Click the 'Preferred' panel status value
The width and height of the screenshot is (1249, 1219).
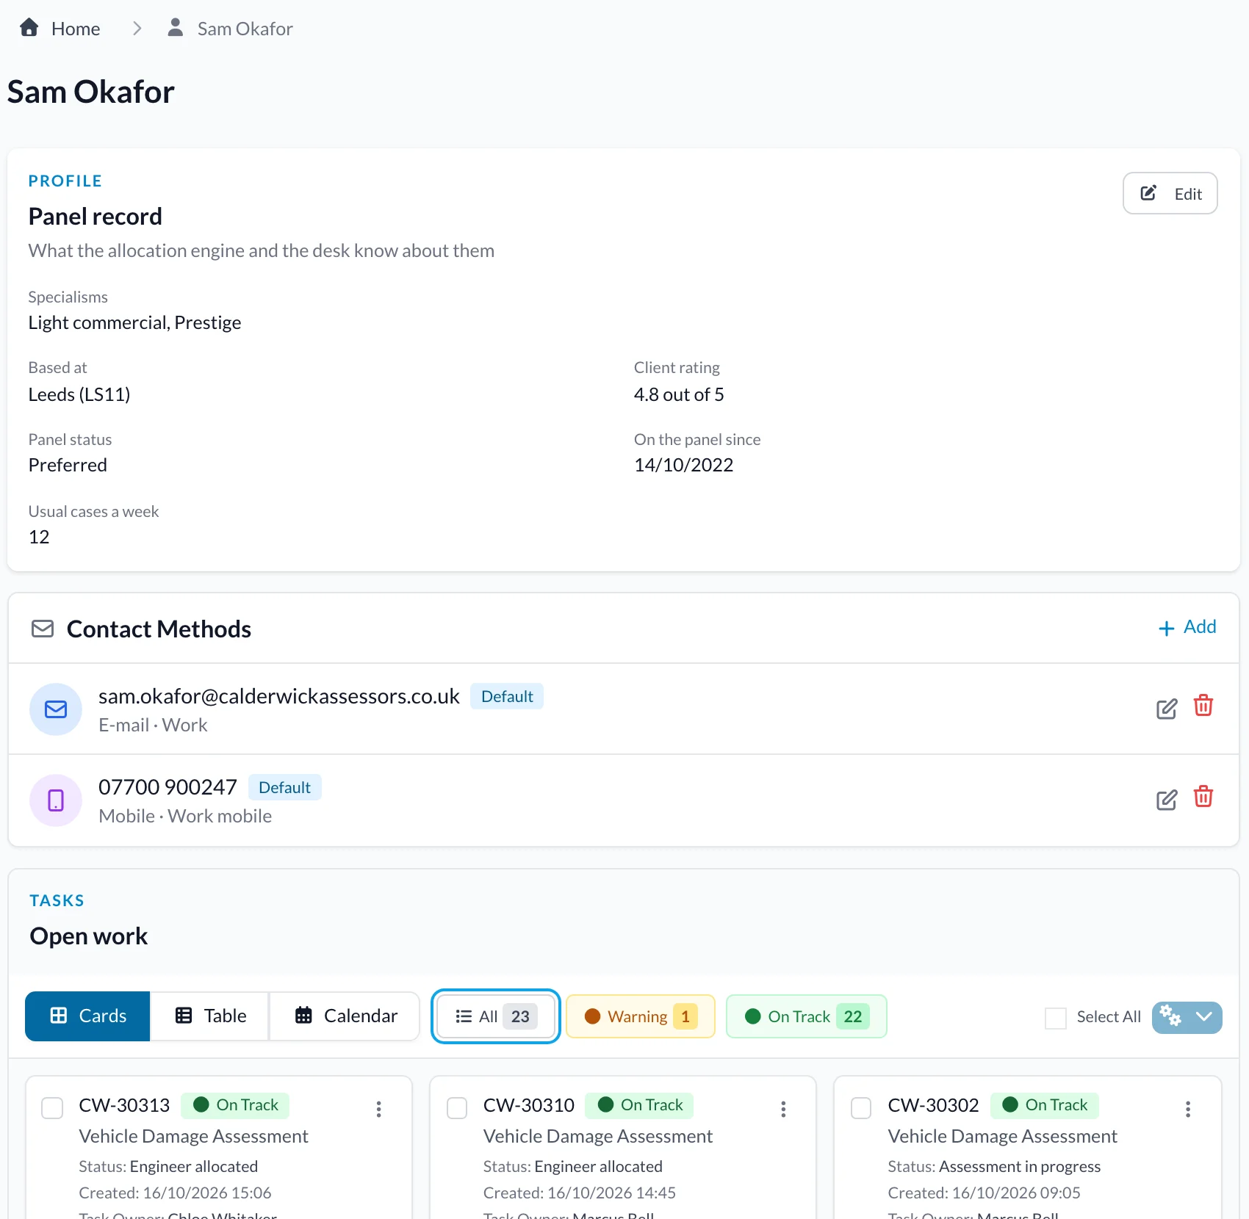click(x=68, y=465)
